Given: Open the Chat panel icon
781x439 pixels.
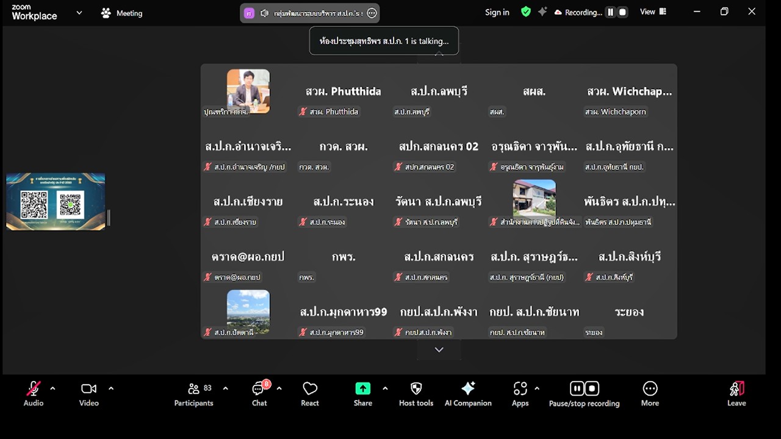Looking at the screenshot, I should tap(259, 388).
